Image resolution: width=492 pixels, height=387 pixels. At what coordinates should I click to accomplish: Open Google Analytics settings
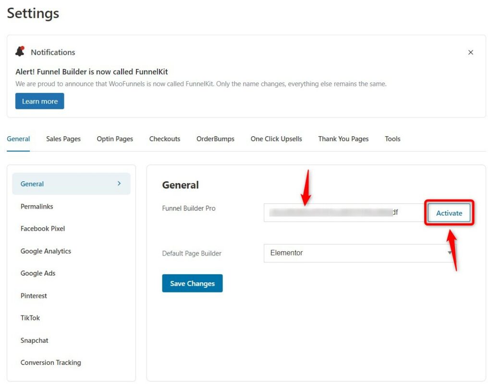pos(46,251)
